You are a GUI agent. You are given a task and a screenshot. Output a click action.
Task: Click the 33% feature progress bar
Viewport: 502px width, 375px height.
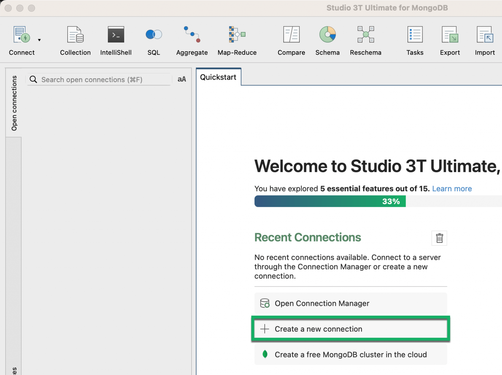click(330, 201)
